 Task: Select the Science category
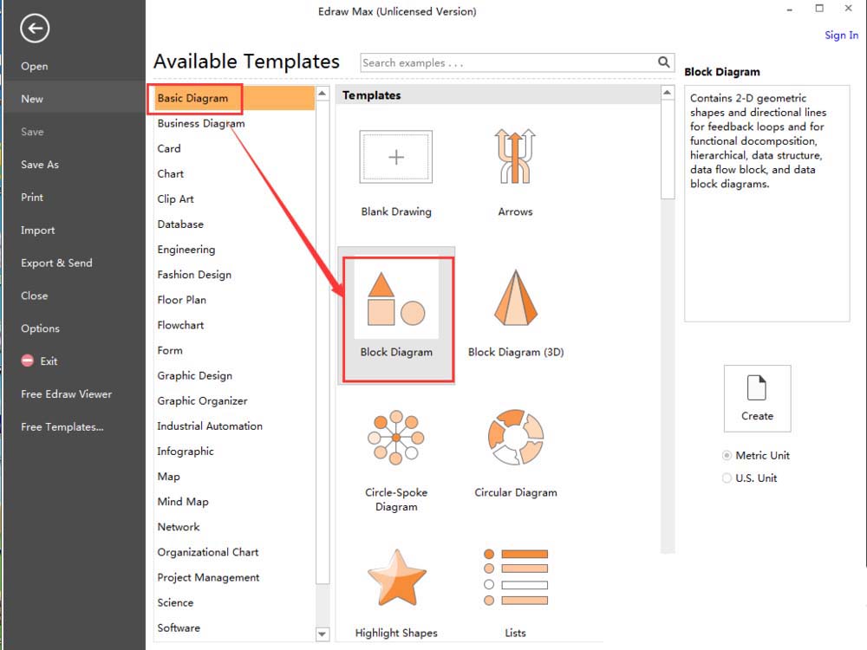[175, 603]
